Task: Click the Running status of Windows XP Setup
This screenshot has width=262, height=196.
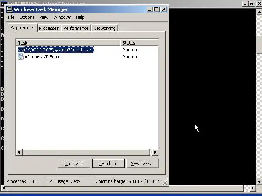Action: [131, 57]
